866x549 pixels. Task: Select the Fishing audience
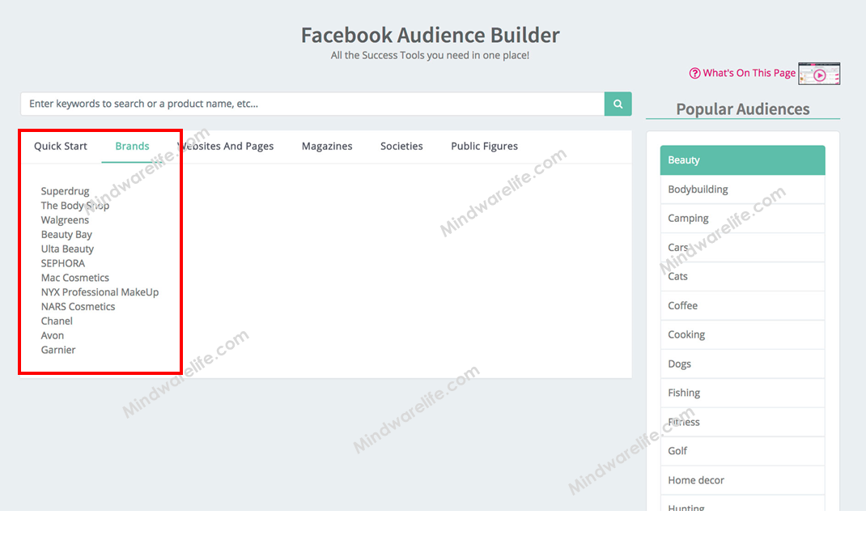(x=742, y=393)
